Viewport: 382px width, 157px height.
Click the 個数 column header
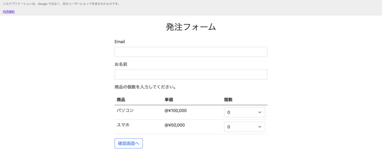(228, 99)
